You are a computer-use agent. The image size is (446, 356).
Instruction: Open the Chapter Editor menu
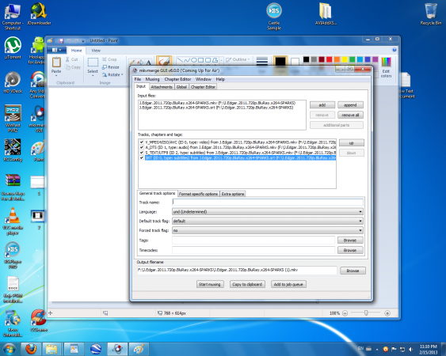pos(177,79)
